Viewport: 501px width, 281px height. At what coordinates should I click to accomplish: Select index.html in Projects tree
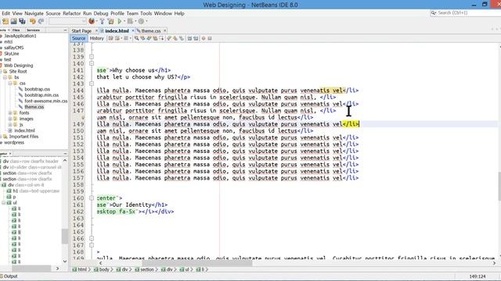tap(24, 130)
